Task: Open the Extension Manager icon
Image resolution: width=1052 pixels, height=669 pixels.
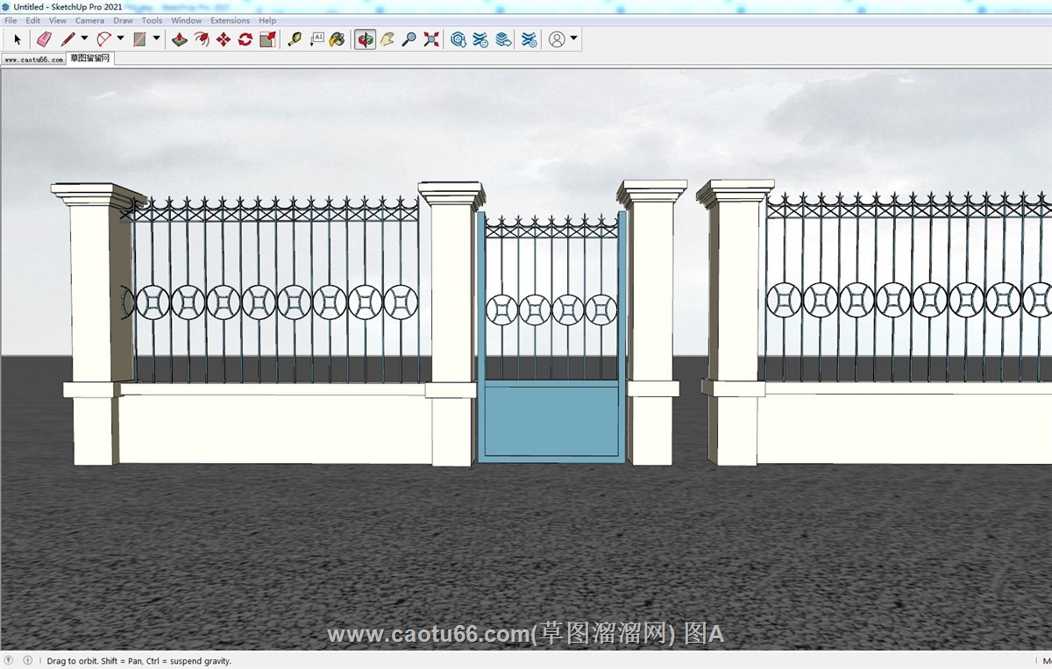Action: [530, 39]
